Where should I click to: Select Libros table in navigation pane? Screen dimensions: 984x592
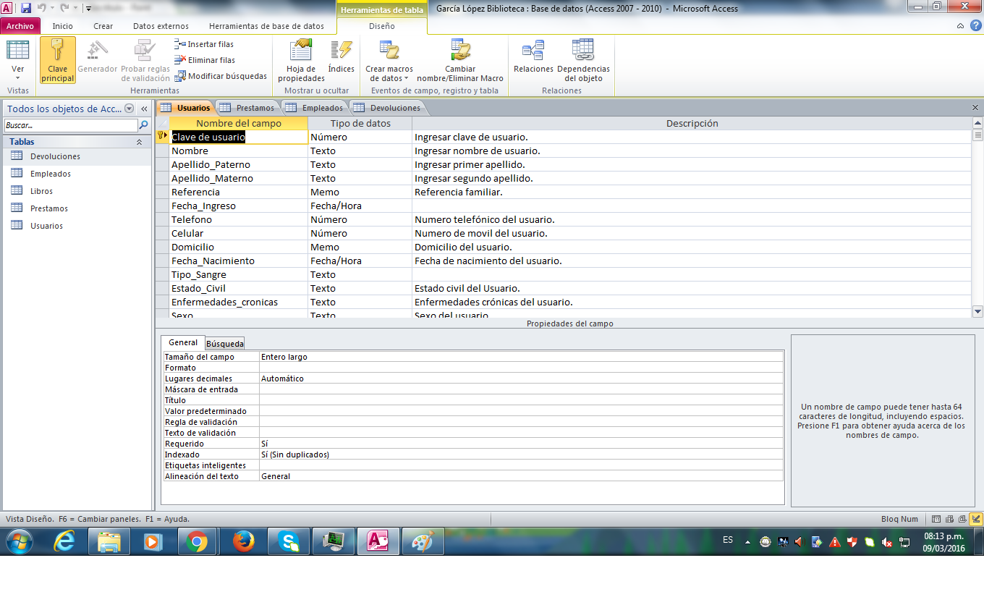pyautogui.click(x=41, y=191)
